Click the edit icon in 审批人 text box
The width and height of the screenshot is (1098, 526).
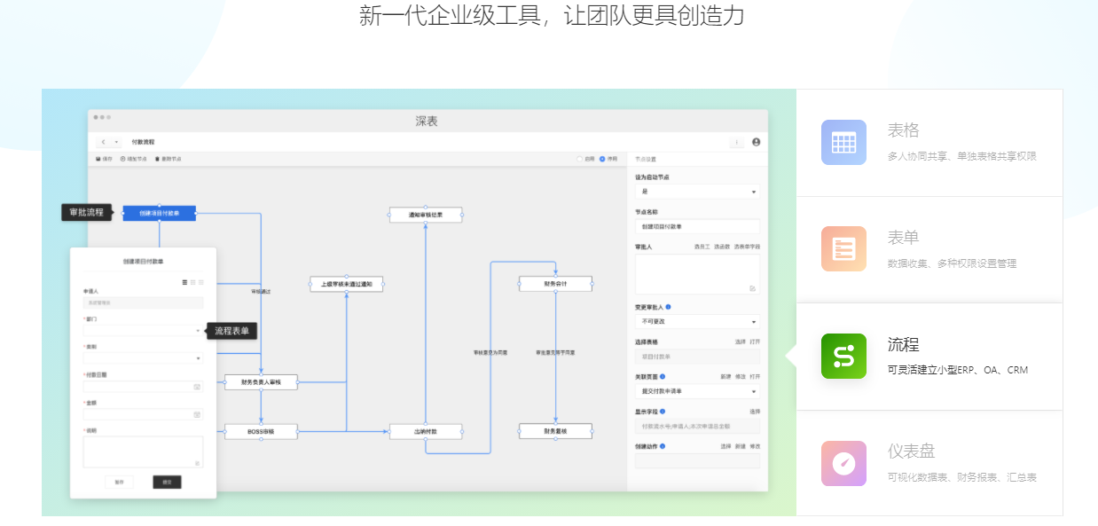(x=752, y=288)
